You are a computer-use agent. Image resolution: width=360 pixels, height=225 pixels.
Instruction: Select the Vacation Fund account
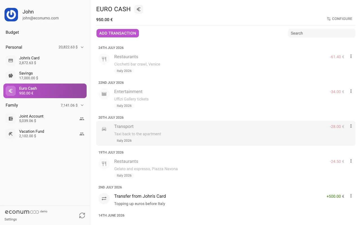pos(45,134)
